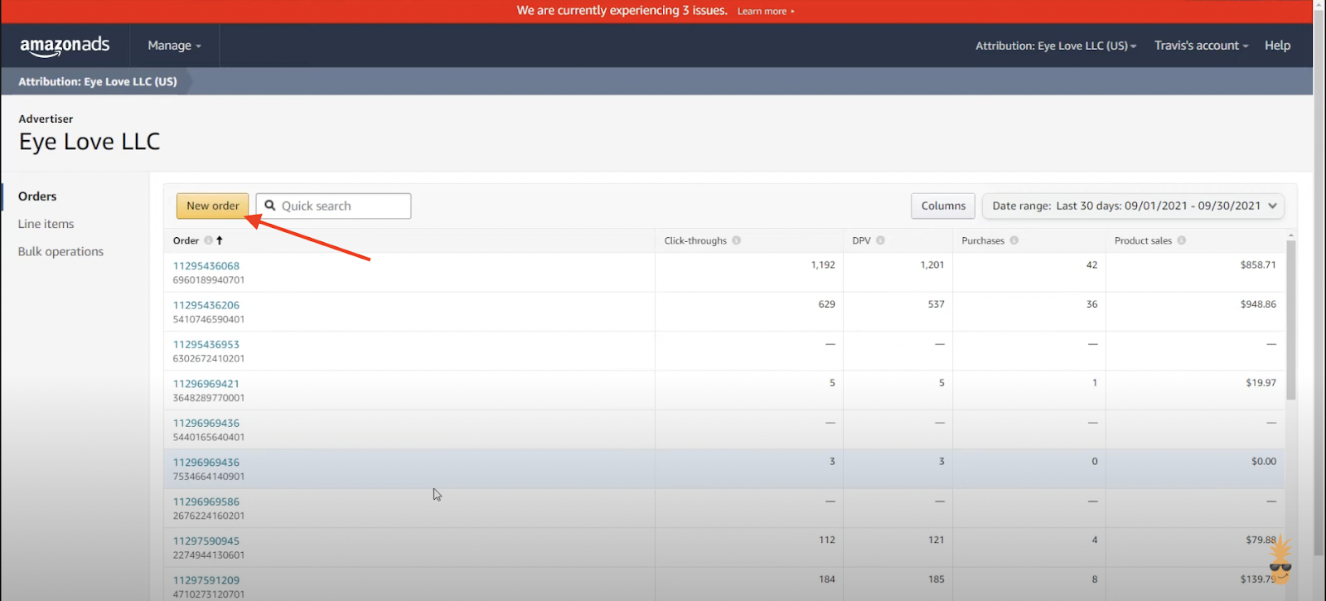Open order 11297591209
The height and width of the screenshot is (601, 1326).
pos(206,580)
